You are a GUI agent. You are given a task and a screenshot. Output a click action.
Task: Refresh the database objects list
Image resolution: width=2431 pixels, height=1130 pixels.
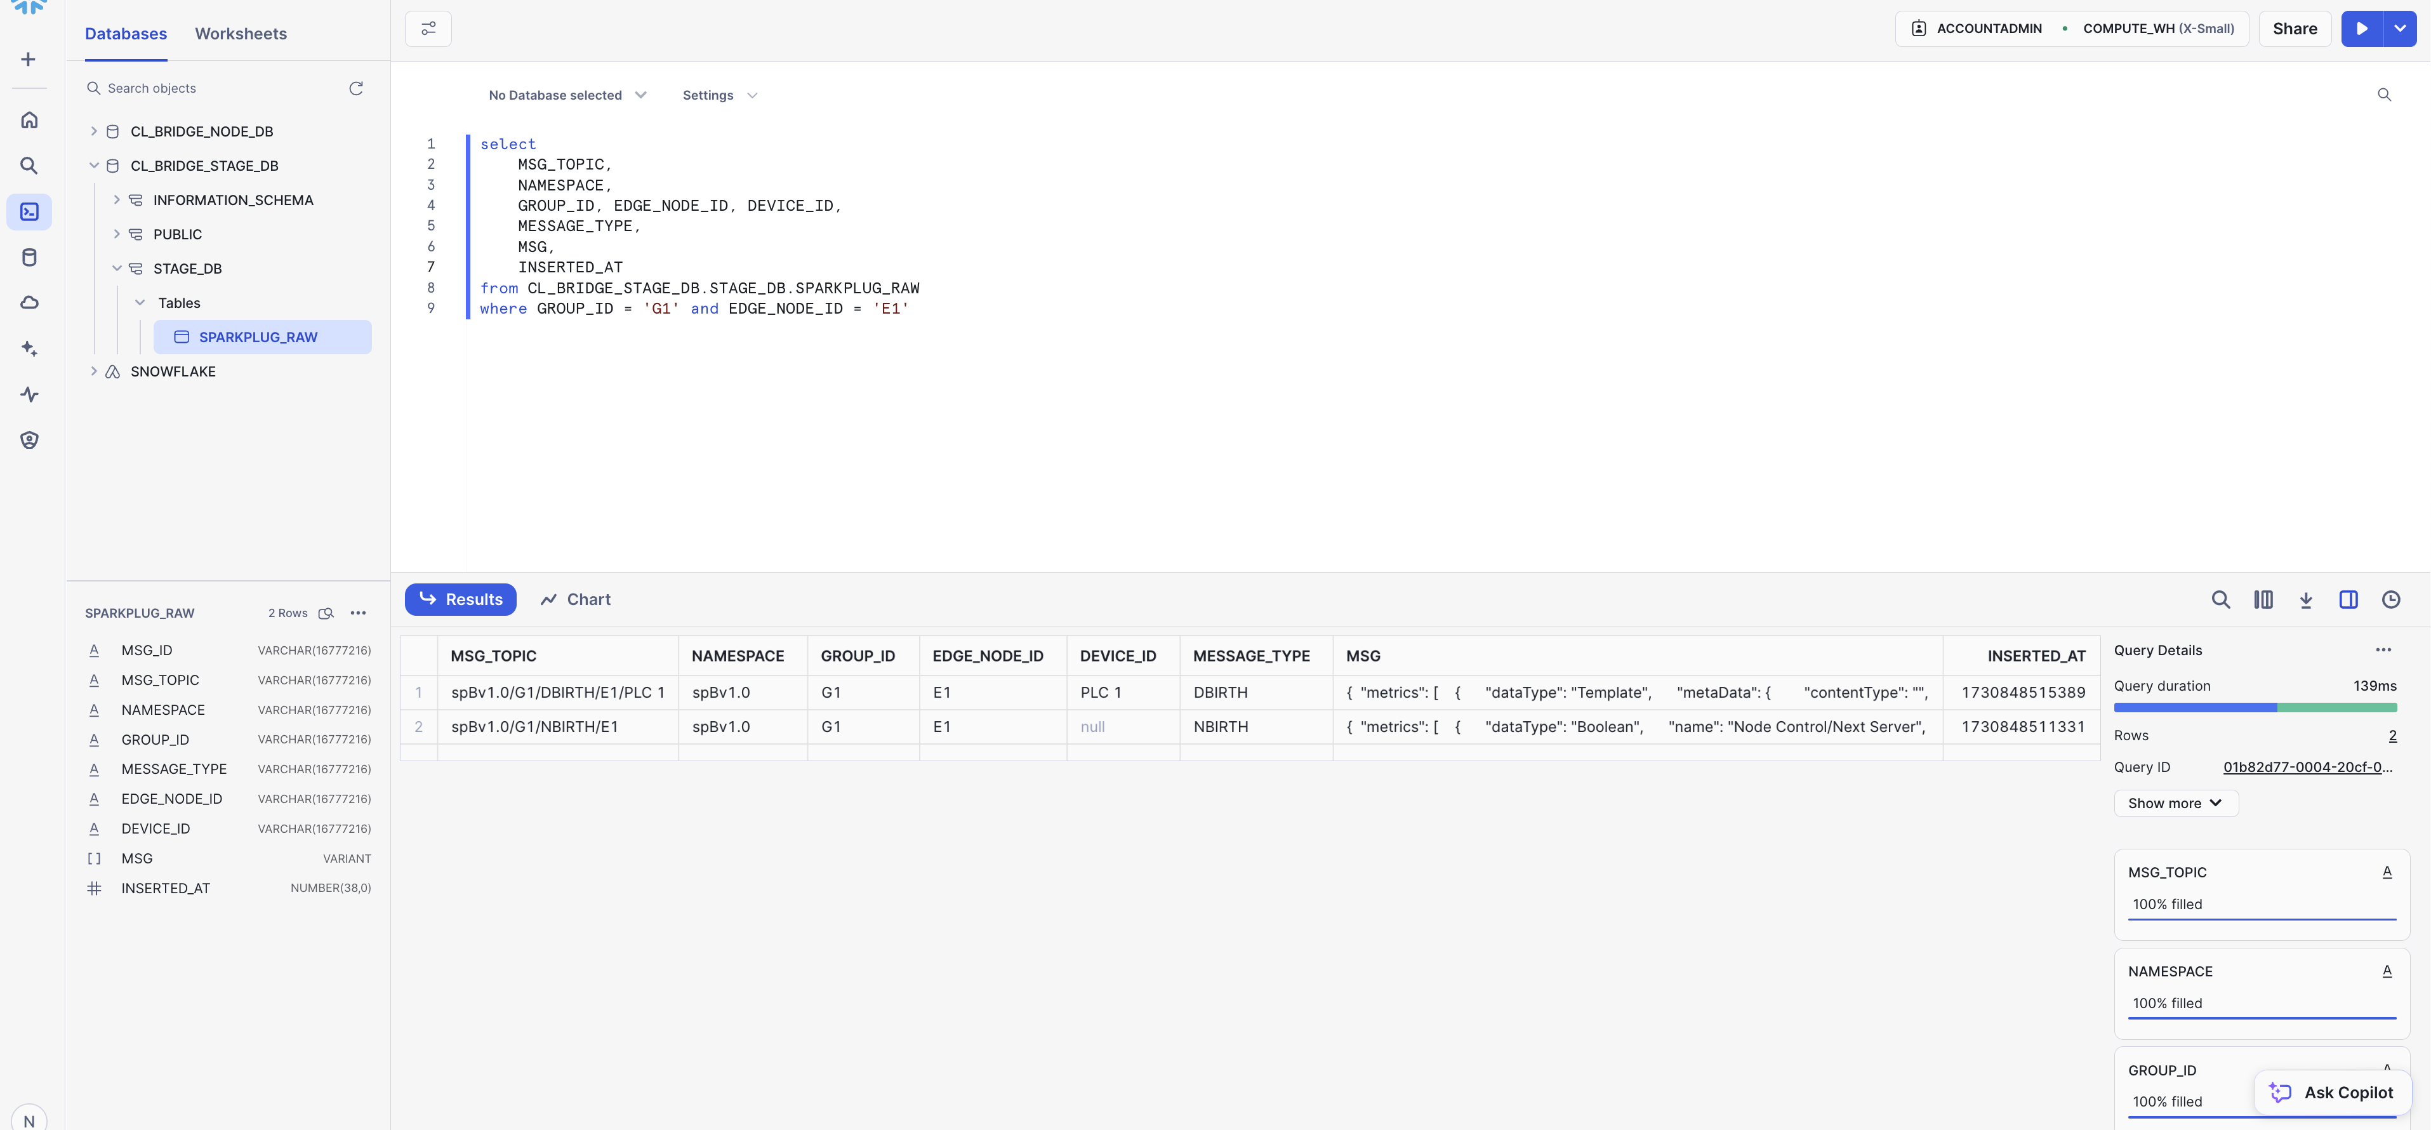(356, 88)
